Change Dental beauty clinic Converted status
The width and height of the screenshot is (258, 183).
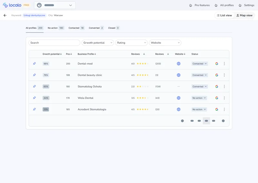(200, 75)
